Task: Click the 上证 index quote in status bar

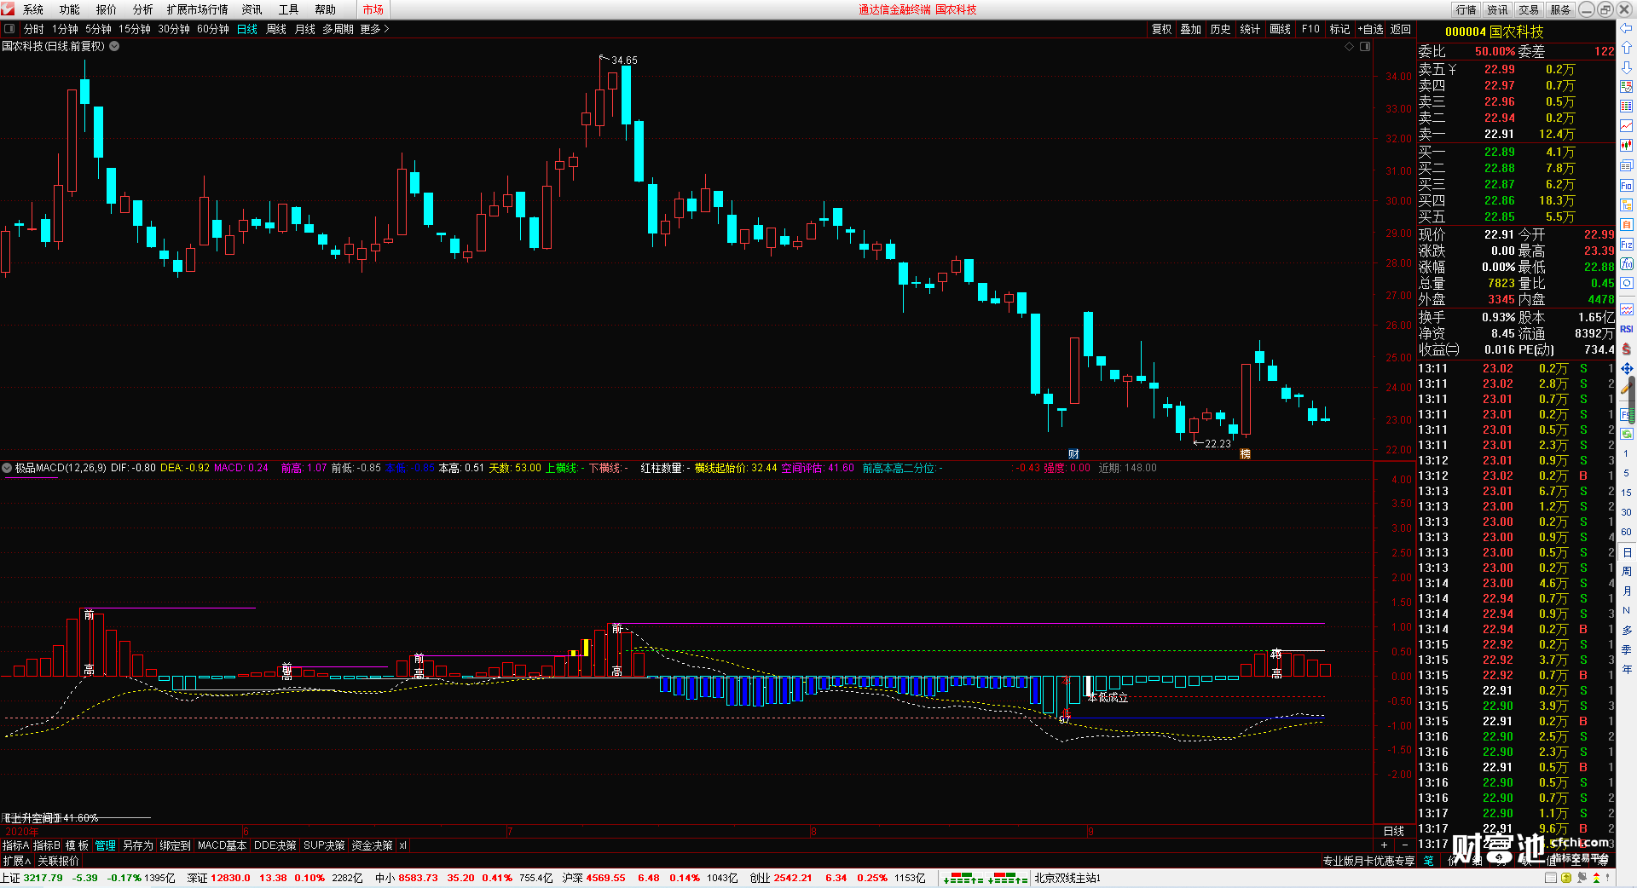Action: 89,878
